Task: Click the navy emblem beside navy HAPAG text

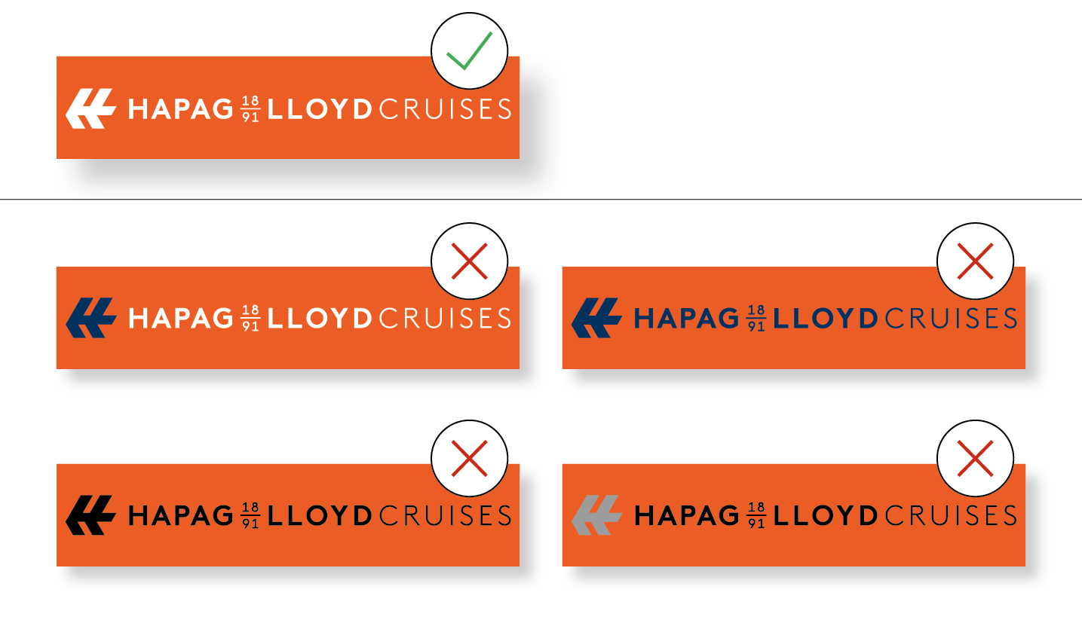Action: (x=597, y=318)
